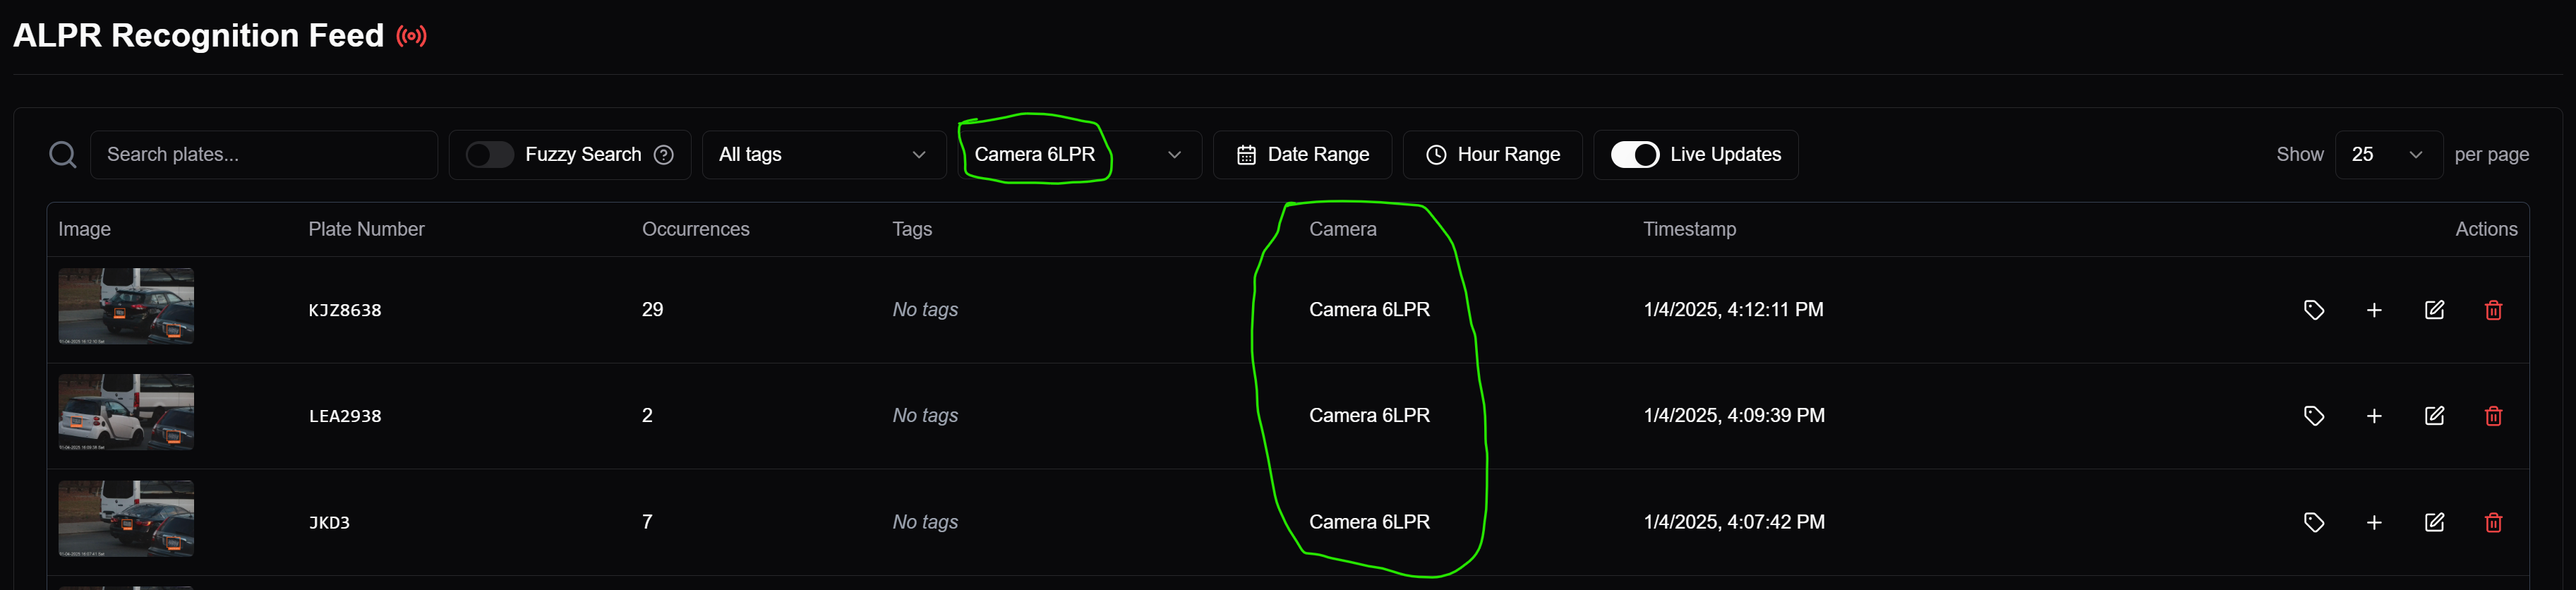
Task: Click the Timestamp column header
Action: (1689, 229)
